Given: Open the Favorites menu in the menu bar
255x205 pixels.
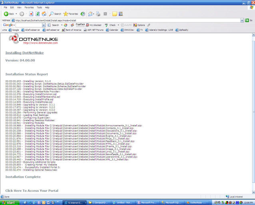Looking at the screenshot, I should pyautogui.click(x=29, y=7).
